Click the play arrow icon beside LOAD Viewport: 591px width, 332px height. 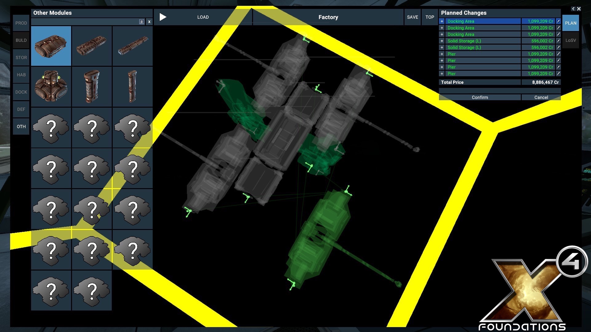pos(163,17)
